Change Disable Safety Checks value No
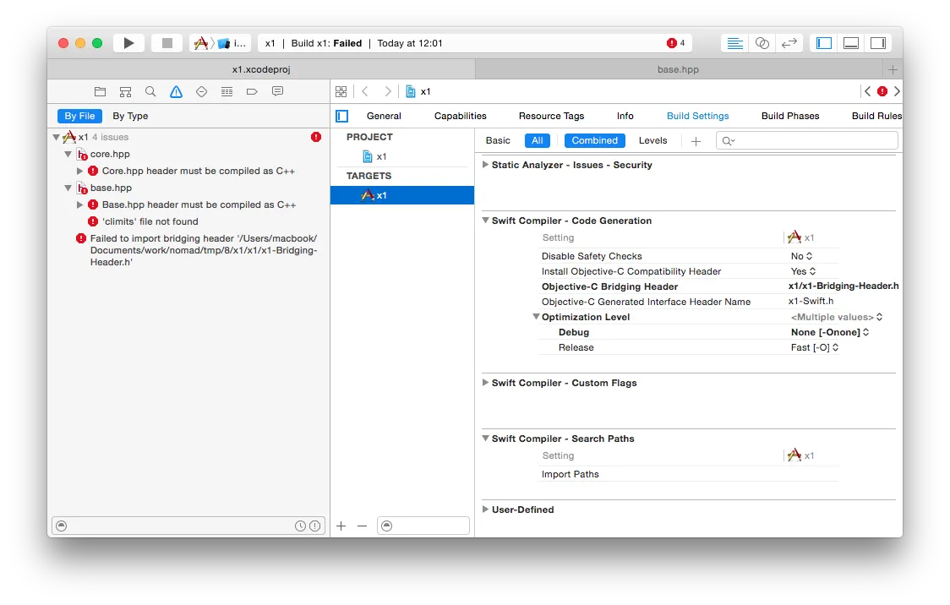This screenshot has height=605, width=950. (x=801, y=256)
